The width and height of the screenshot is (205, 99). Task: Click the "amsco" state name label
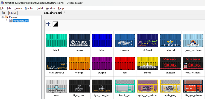click(79, 50)
